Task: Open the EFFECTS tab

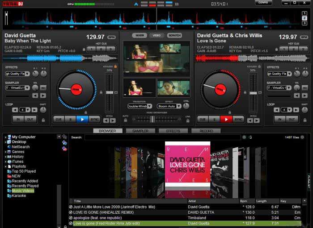Action: (x=173, y=131)
